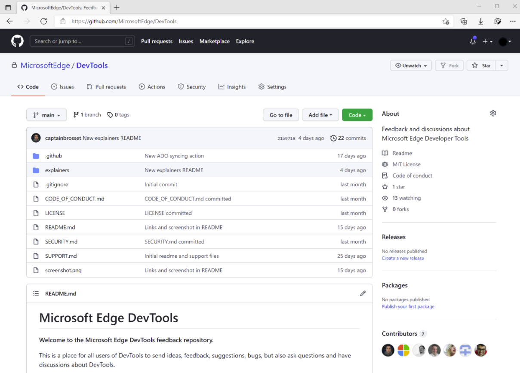520x373 pixels.
Task: Open GitHub home via the Octocat logo
Action: [x=17, y=41]
